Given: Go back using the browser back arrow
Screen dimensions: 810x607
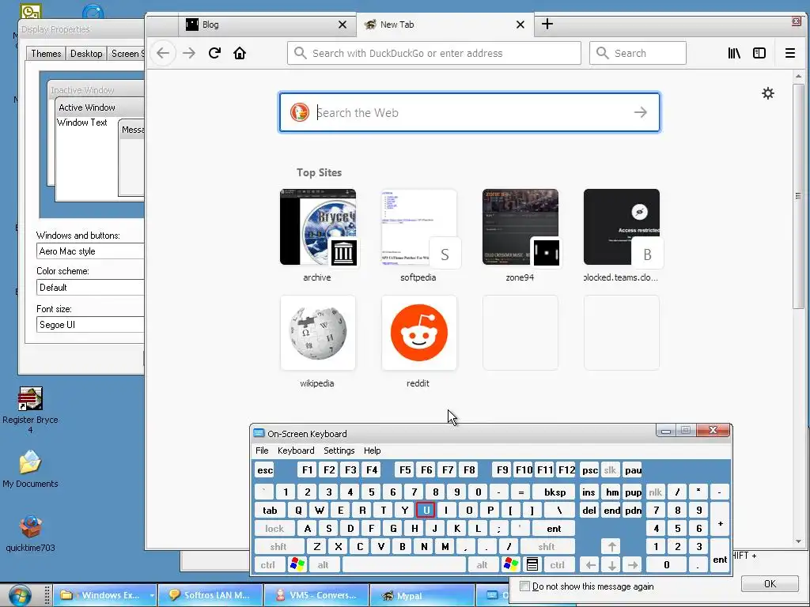Looking at the screenshot, I should [x=163, y=53].
